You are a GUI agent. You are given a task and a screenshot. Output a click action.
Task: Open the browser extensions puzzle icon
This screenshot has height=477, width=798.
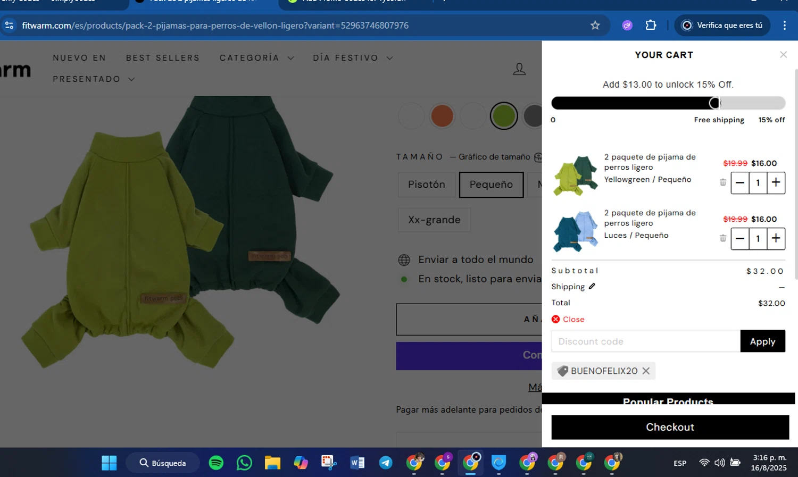point(651,25)
